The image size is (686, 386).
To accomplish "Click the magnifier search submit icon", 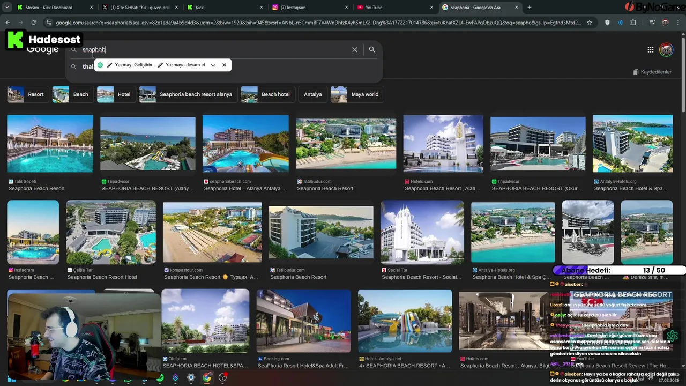I will [x=372, y=49].
